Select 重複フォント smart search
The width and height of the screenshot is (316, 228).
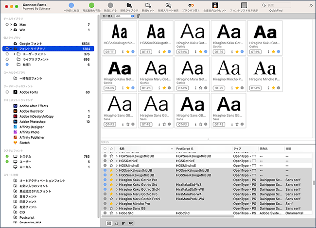tap(28, 196)
